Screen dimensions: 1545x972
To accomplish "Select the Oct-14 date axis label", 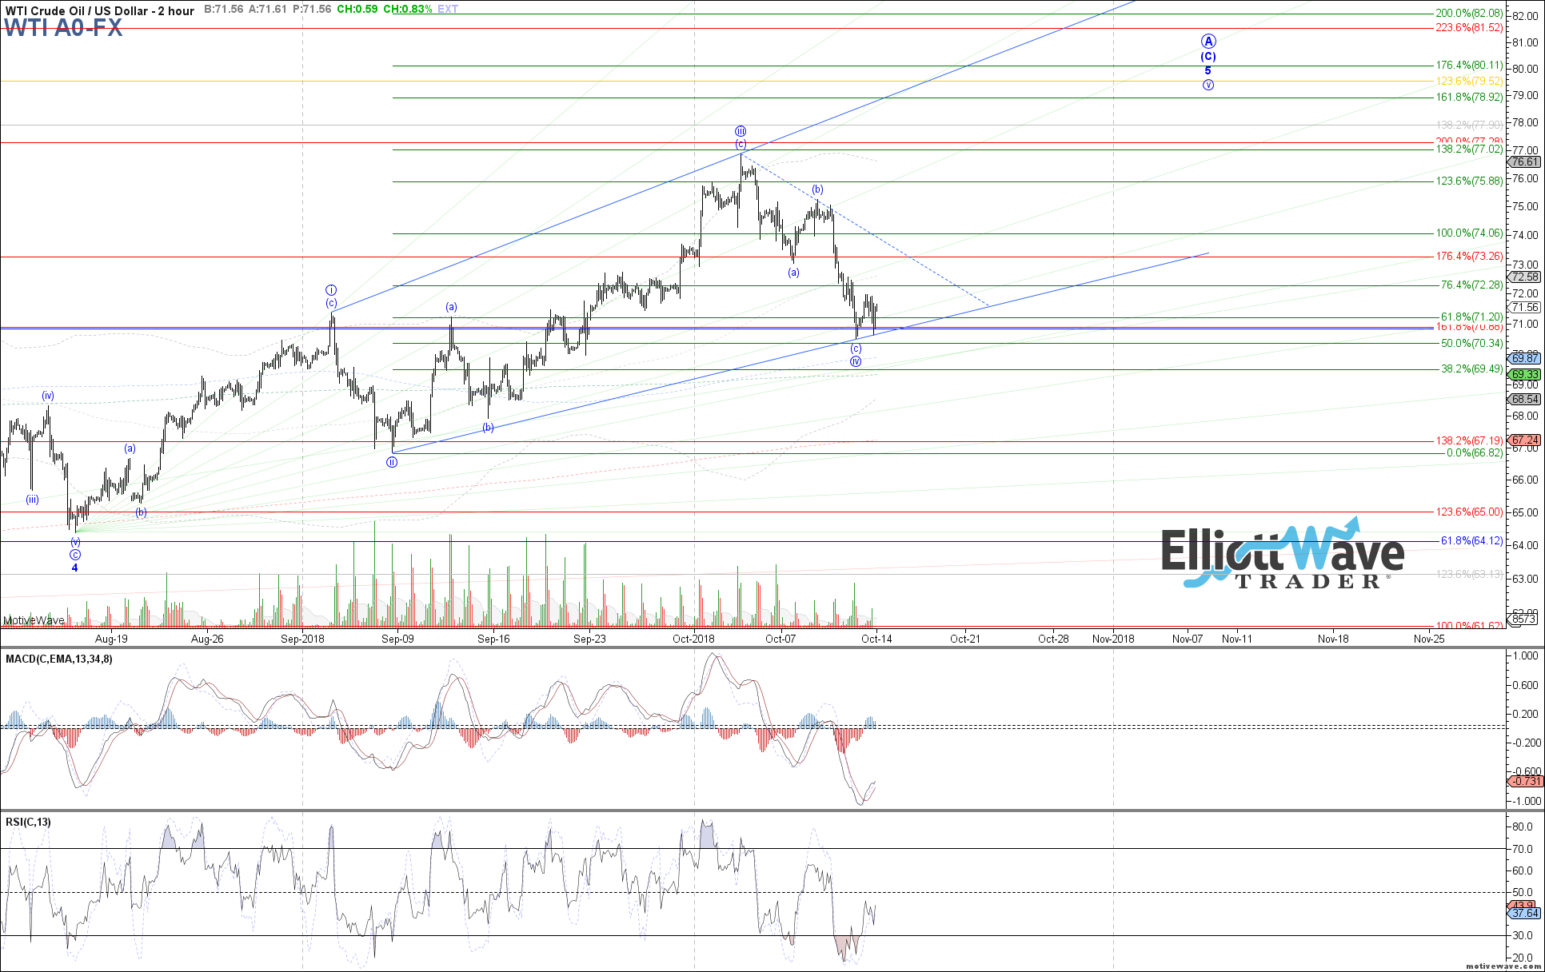I will (877, 639).
